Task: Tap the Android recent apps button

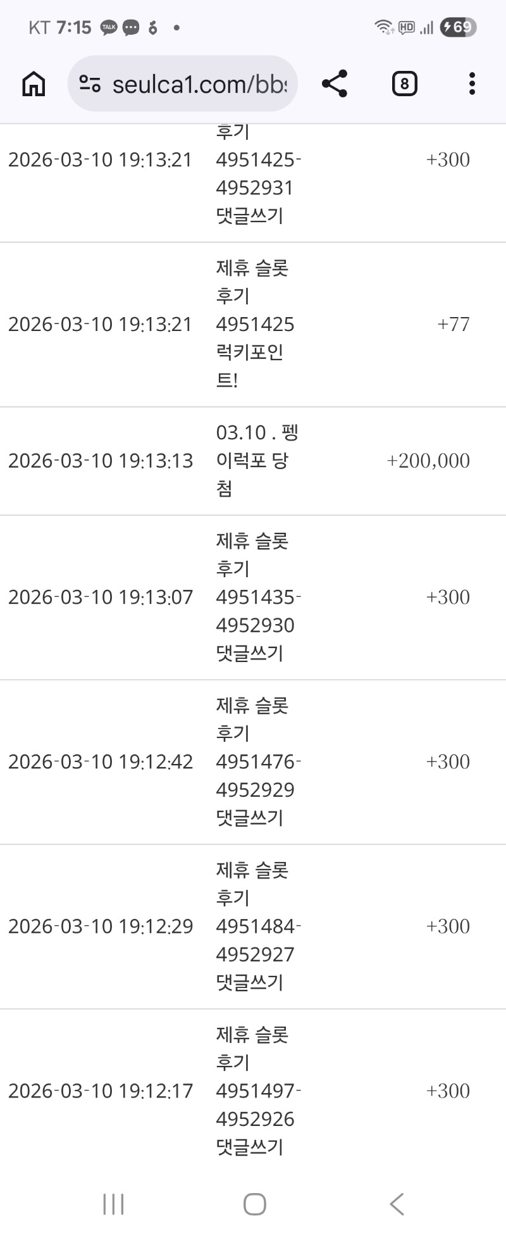Action: (113, 1204)
